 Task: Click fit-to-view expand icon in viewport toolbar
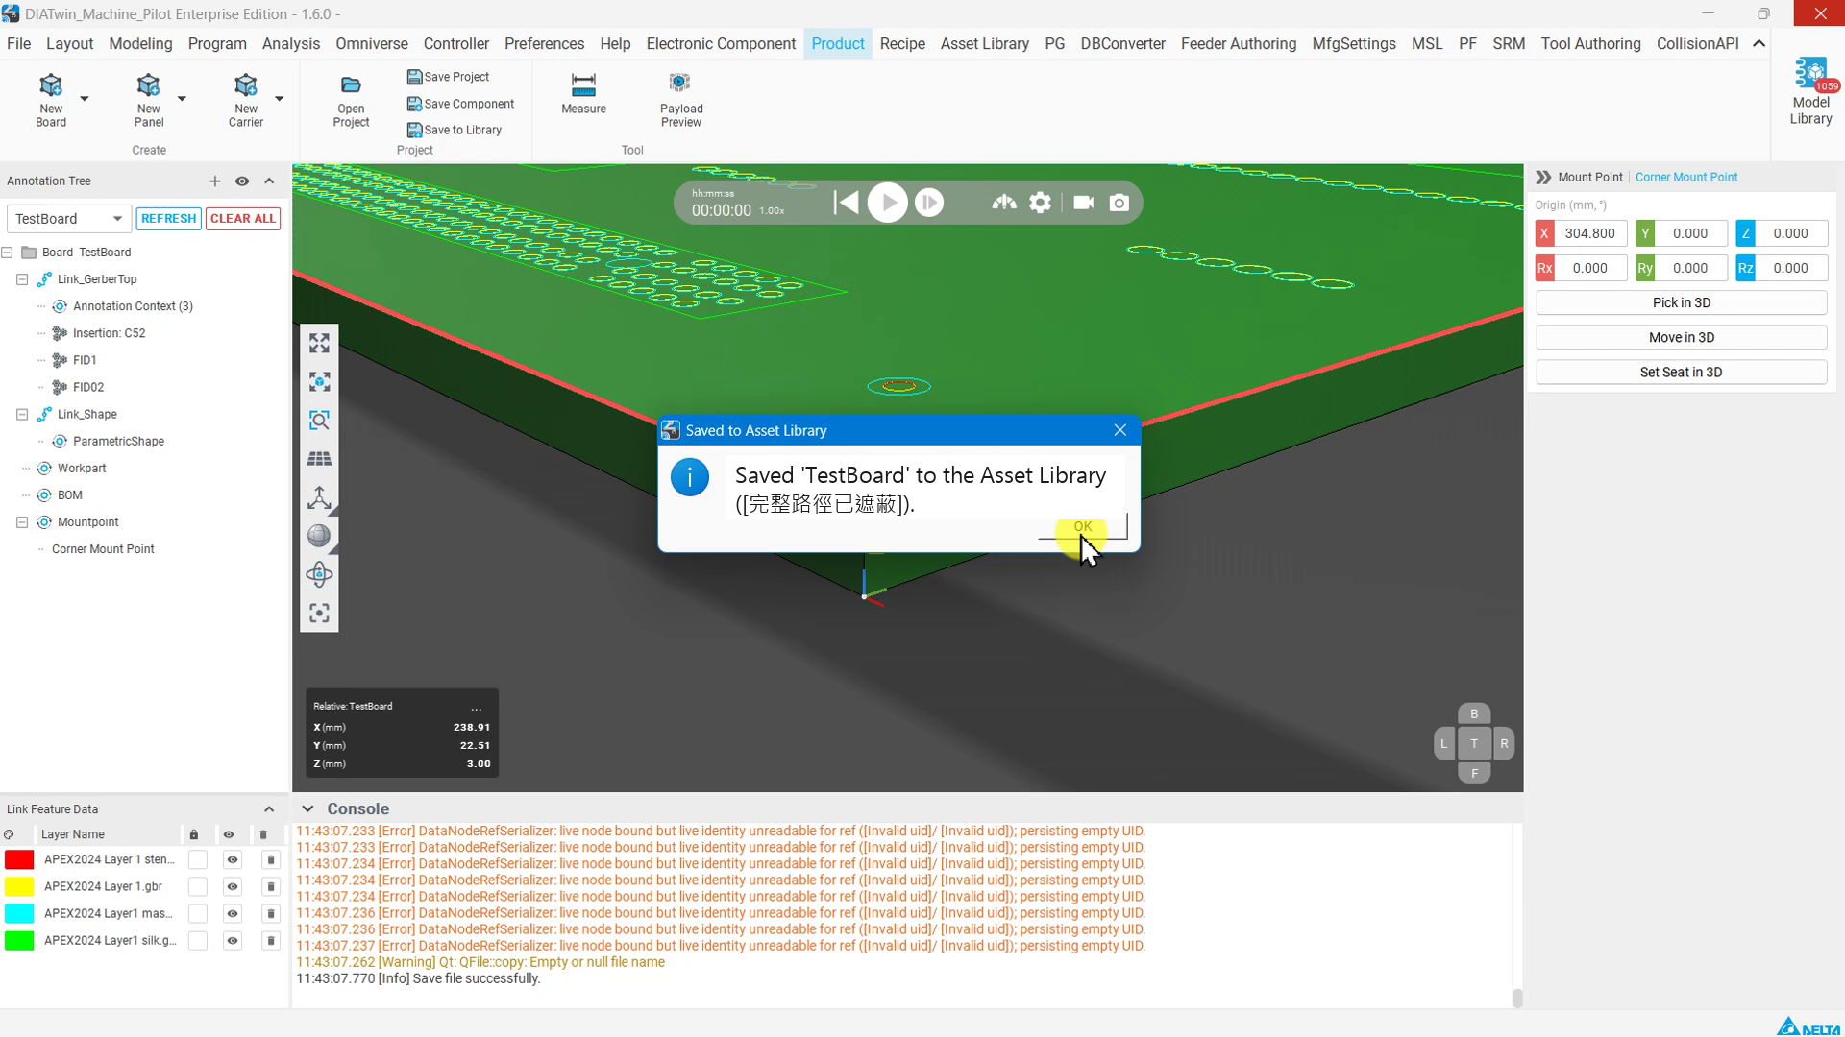319,343
